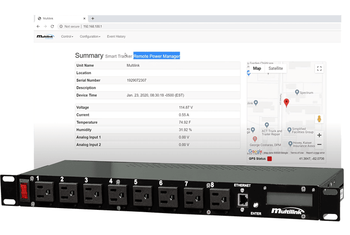The width and height of the screenshot is (350, 235).
Task: Click the Location row label
Action: pos(84,73)
